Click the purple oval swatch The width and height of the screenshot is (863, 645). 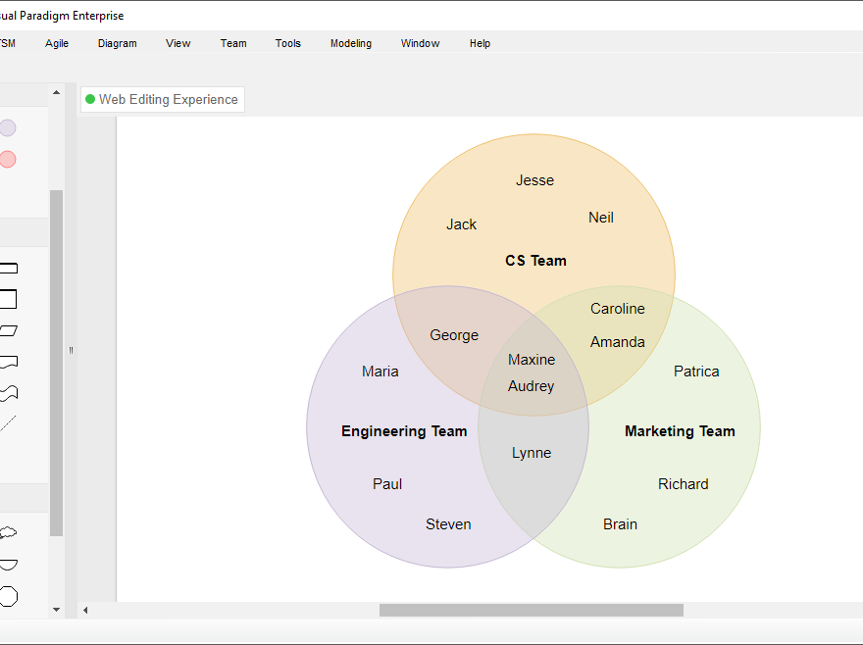pos(8,127)
